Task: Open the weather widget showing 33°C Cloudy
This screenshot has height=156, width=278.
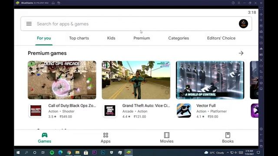Action: pyautogui.click(x=214, y=153)
